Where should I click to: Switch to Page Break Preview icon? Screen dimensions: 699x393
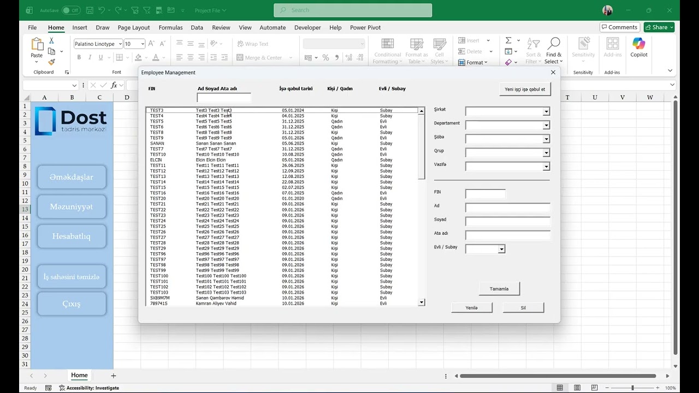[595, 388]
